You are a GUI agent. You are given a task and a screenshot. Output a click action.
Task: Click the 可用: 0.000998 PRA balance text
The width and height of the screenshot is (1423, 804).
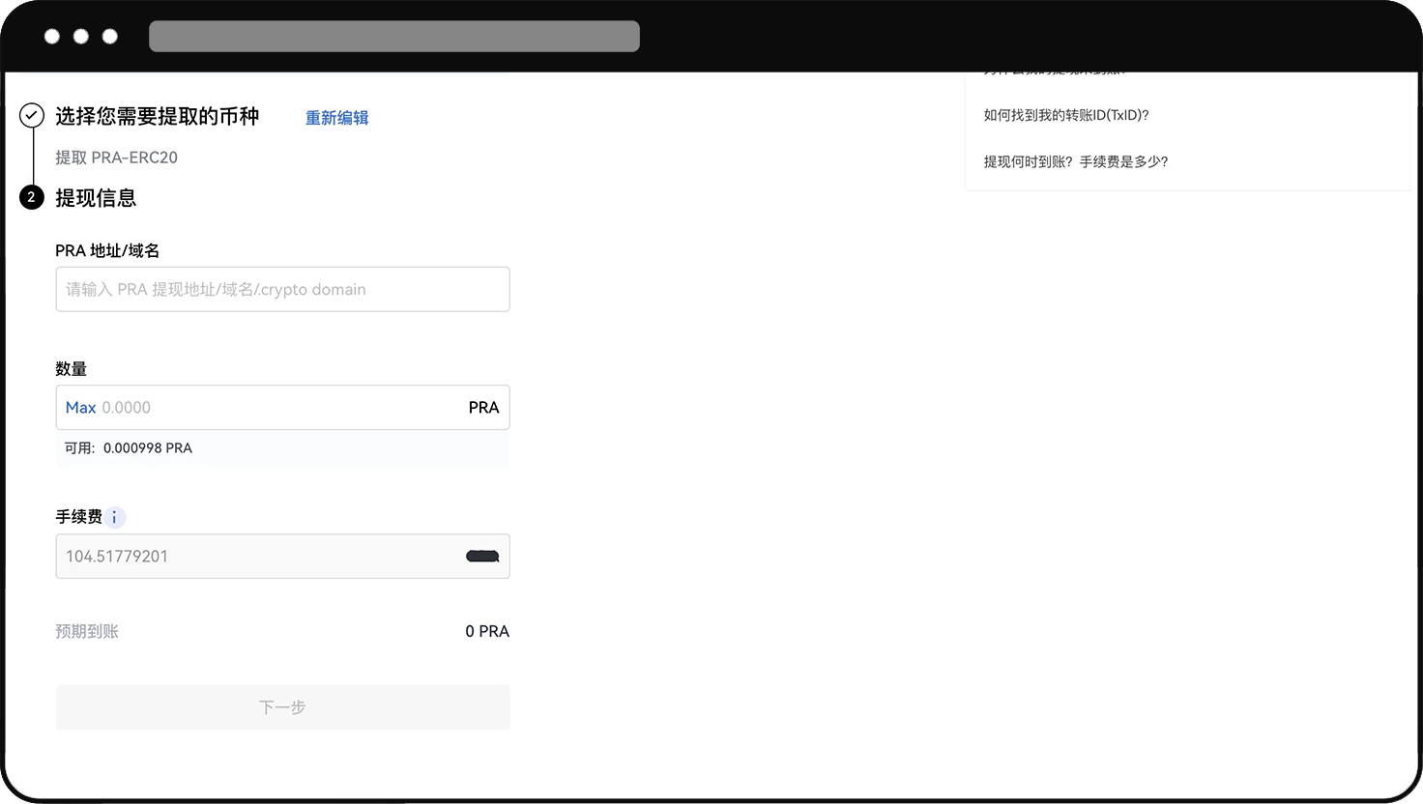tap(129, 448)
